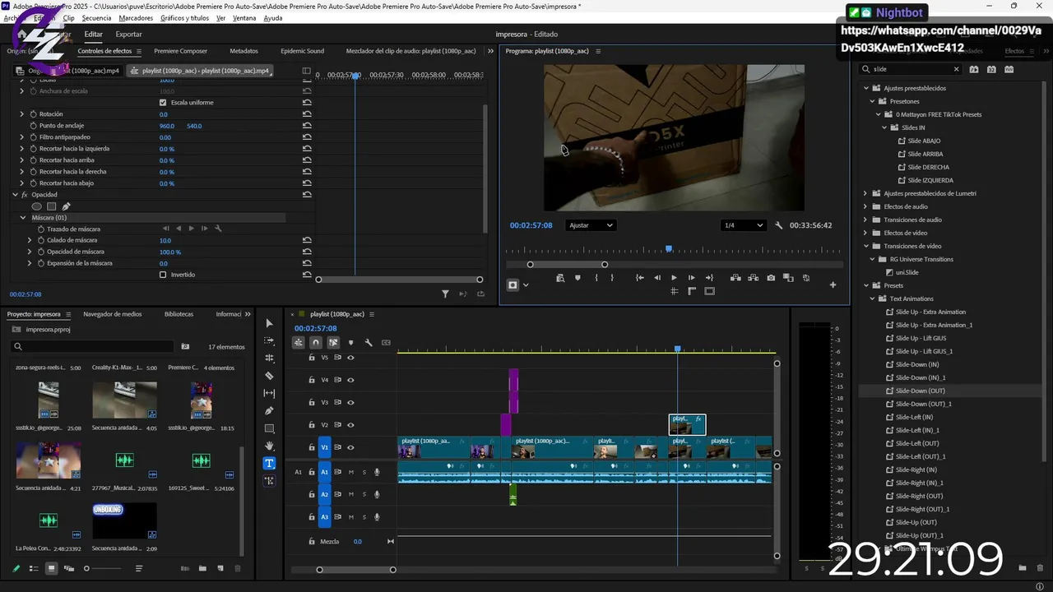Screen dimensions: 1053x592
Task: Select Slide-Down (OUT) preset
Action: tap(921, 391)
